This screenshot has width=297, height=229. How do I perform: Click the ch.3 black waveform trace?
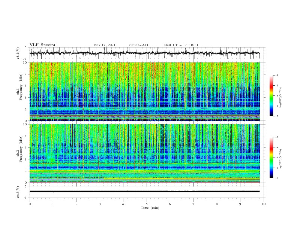(144, 192)
